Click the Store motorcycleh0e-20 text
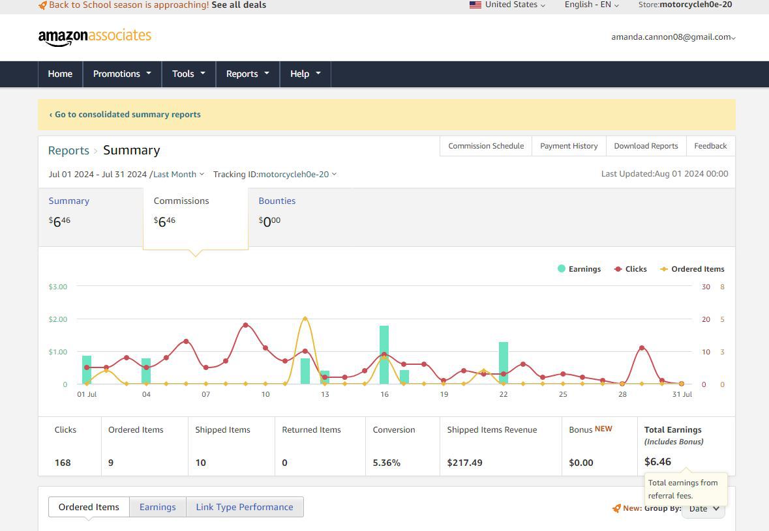The width and height of the screenshot is (769, 531). coord(685,5)
